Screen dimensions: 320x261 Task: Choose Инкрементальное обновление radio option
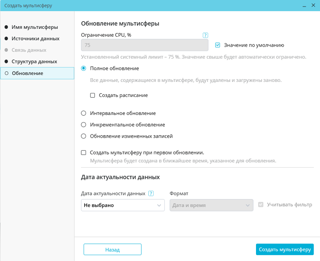pyautogui.click(x=84, y=125)
